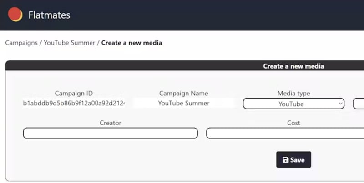Click the Campaign Name field with YouTube Summer

184,103
